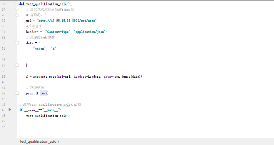
Task: Toggle fold marker on line 27 comment
Action: click(x=17, y=9)
